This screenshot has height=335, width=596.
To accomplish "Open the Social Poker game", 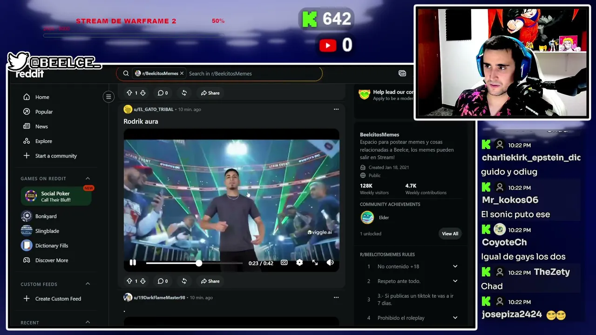I will click(x=57, y=196).
